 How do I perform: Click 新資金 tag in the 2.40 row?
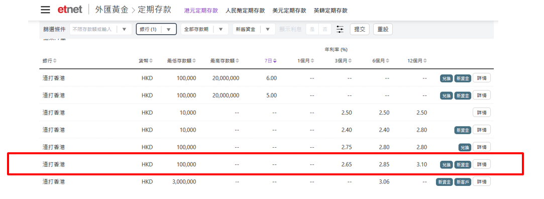tap(463, 130)
